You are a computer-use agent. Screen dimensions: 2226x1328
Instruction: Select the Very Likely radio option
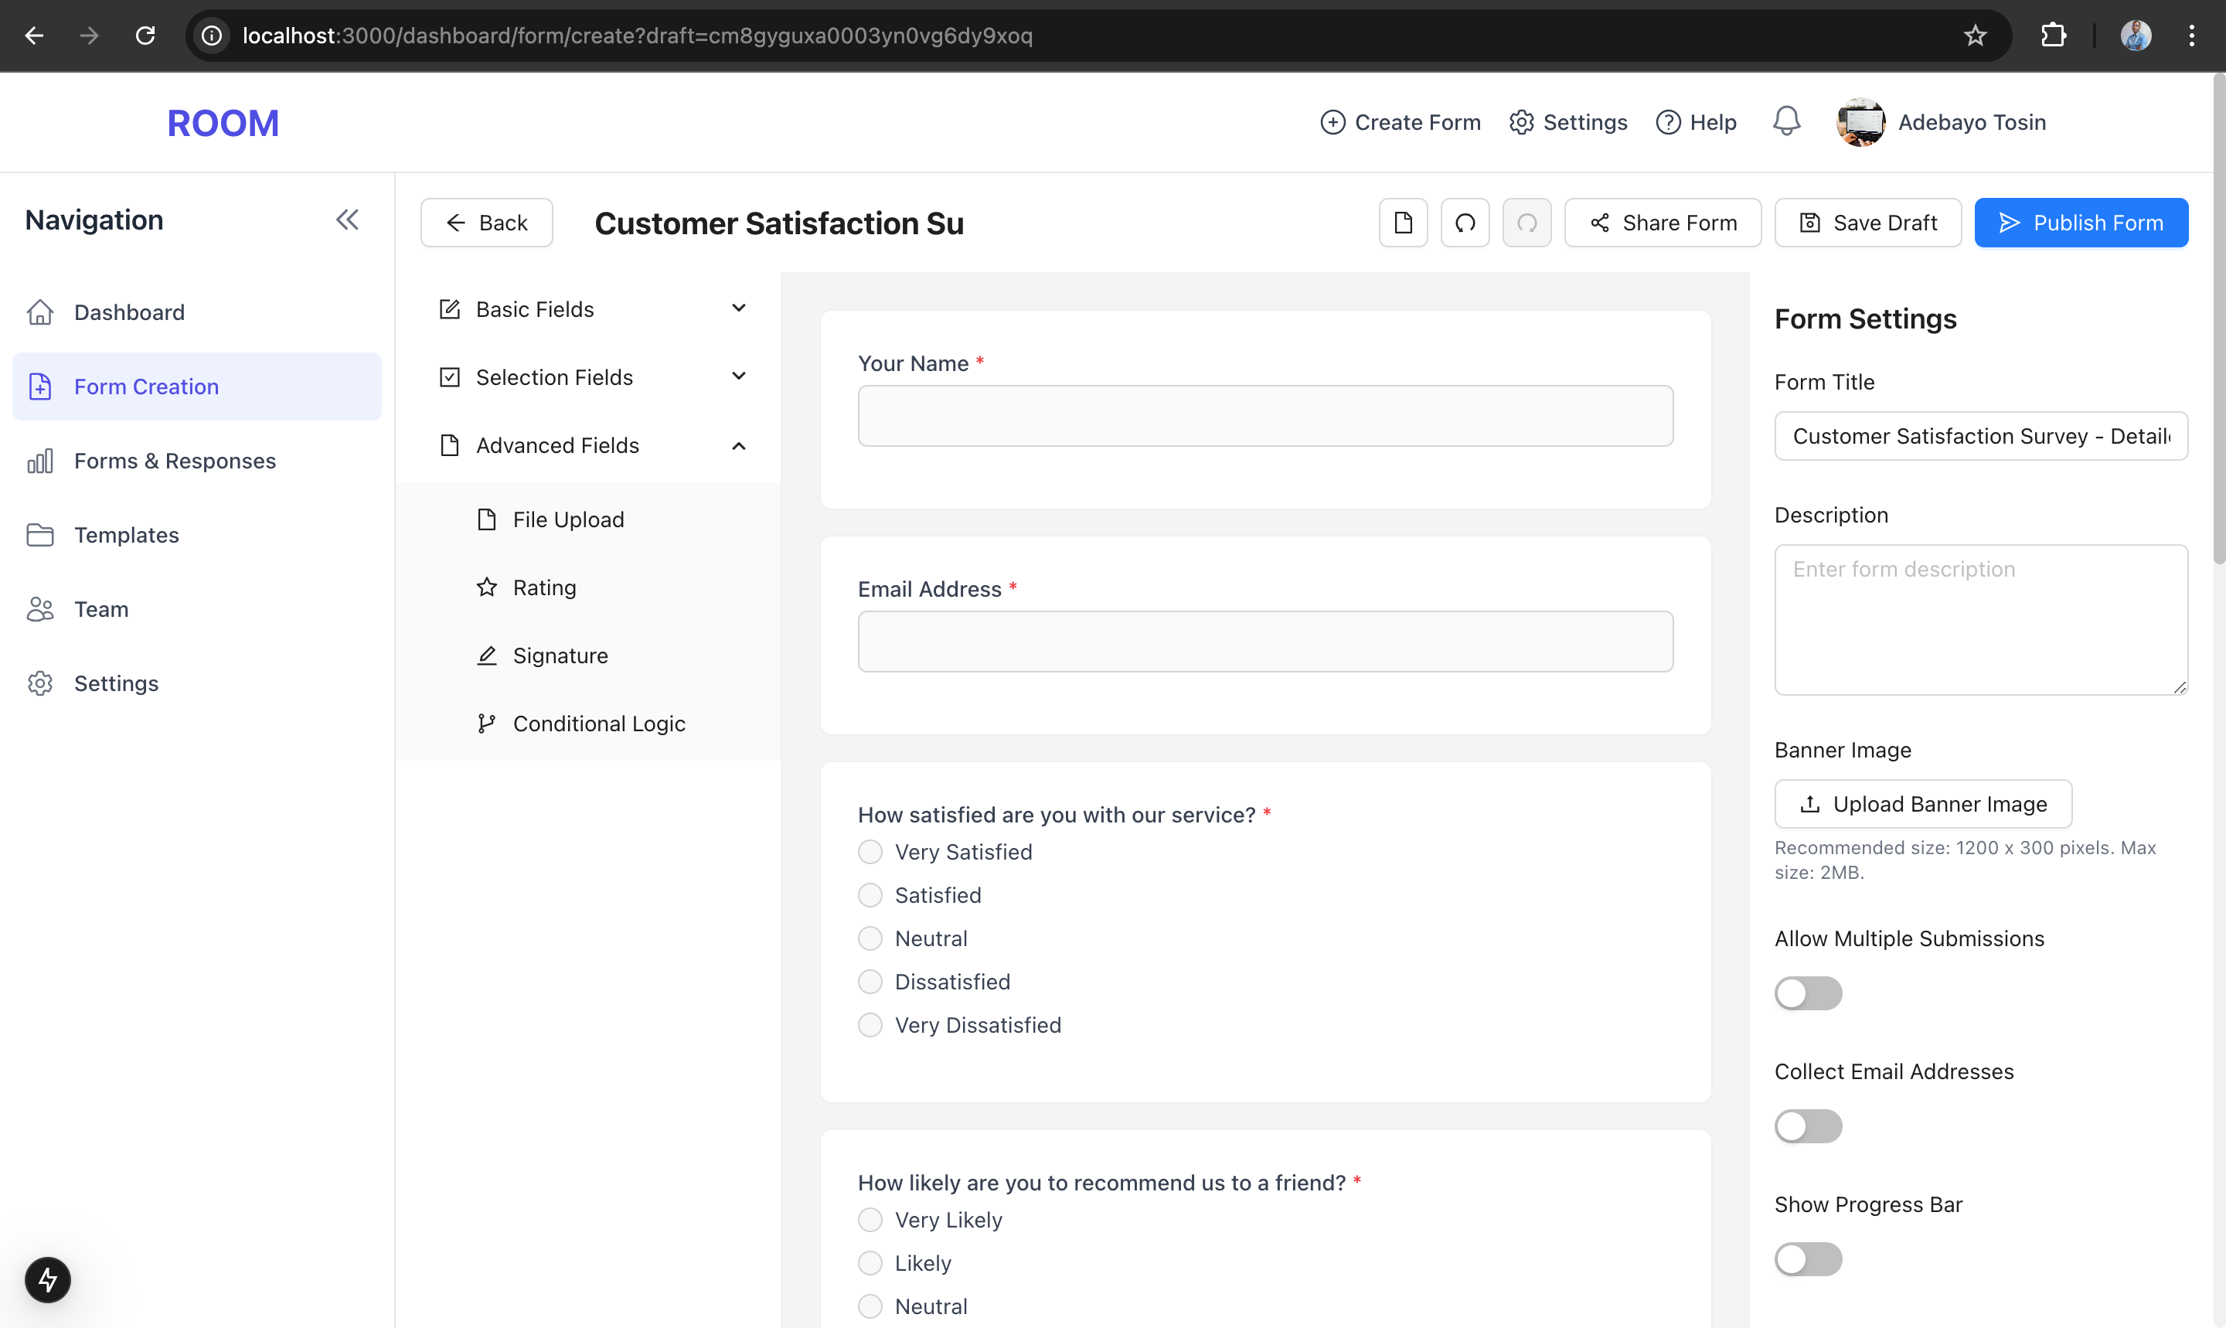(x=870, y=1220)
